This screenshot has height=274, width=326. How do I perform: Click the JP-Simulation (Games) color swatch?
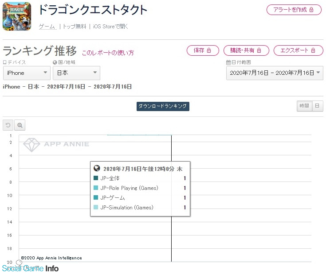[96, 207]
